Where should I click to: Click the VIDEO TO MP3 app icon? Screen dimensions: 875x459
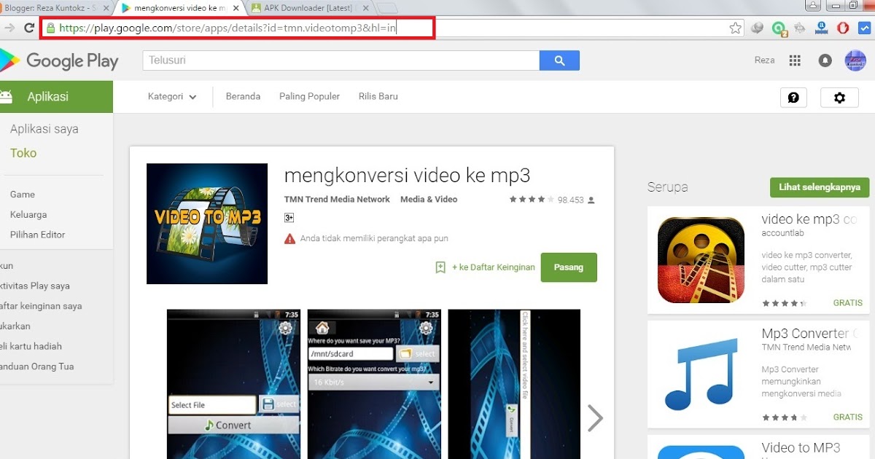(x=207, y=224)
